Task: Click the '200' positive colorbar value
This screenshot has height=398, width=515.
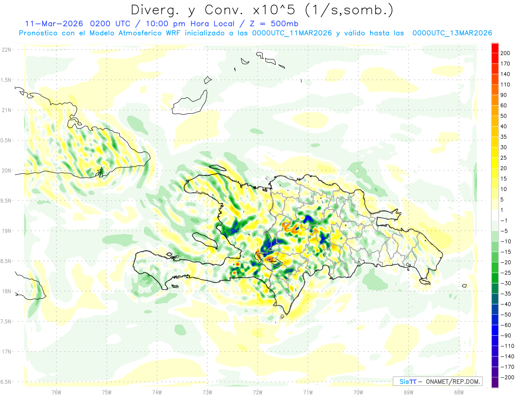Action: (x=505, y=53)
